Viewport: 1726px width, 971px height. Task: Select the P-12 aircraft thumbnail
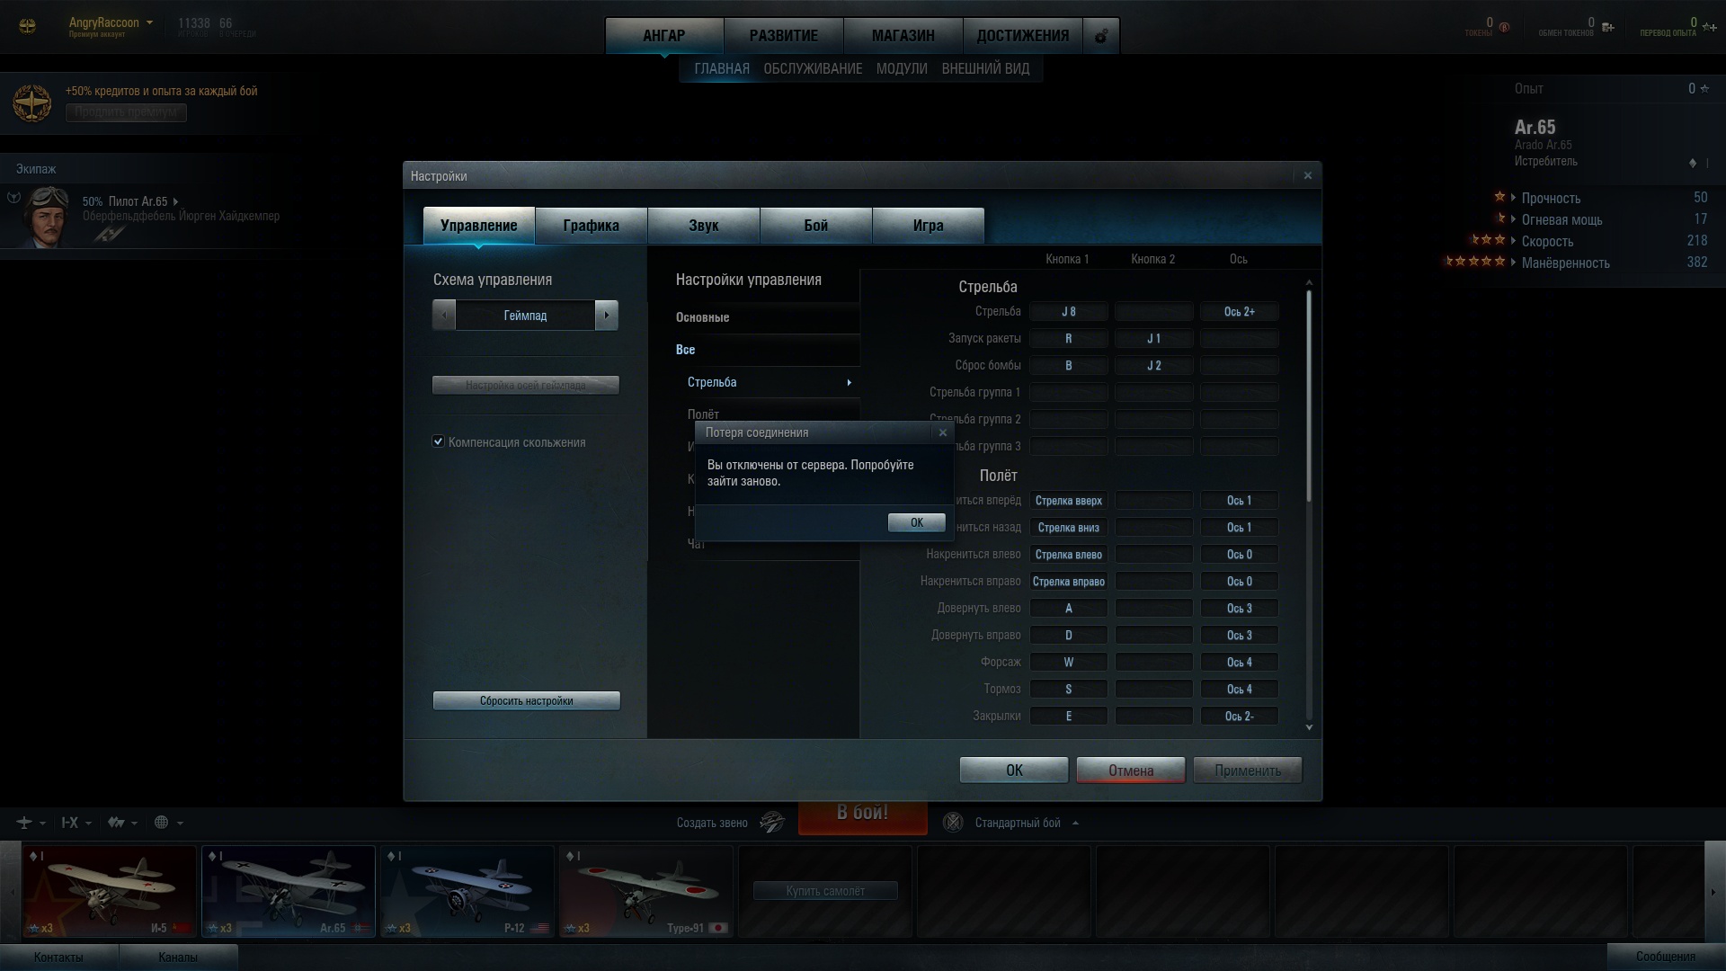point(467,890)
